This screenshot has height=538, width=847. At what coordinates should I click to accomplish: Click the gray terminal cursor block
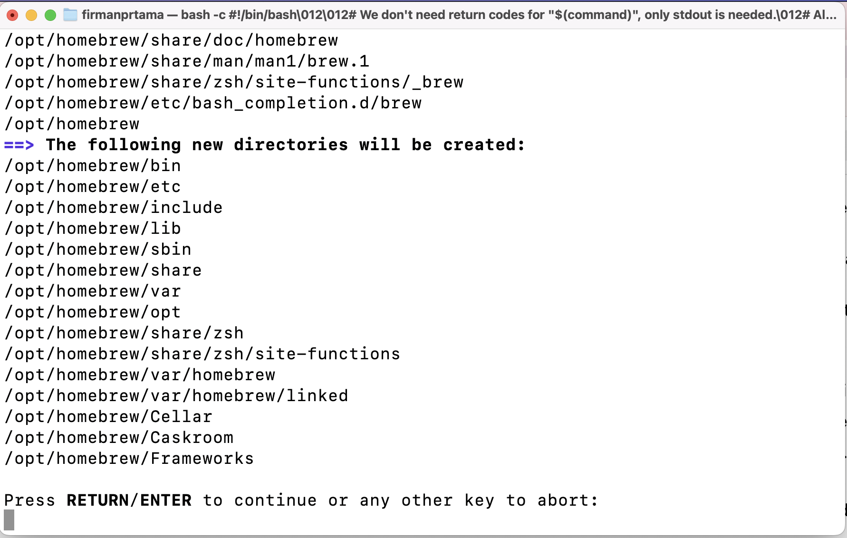pos(9,520)
